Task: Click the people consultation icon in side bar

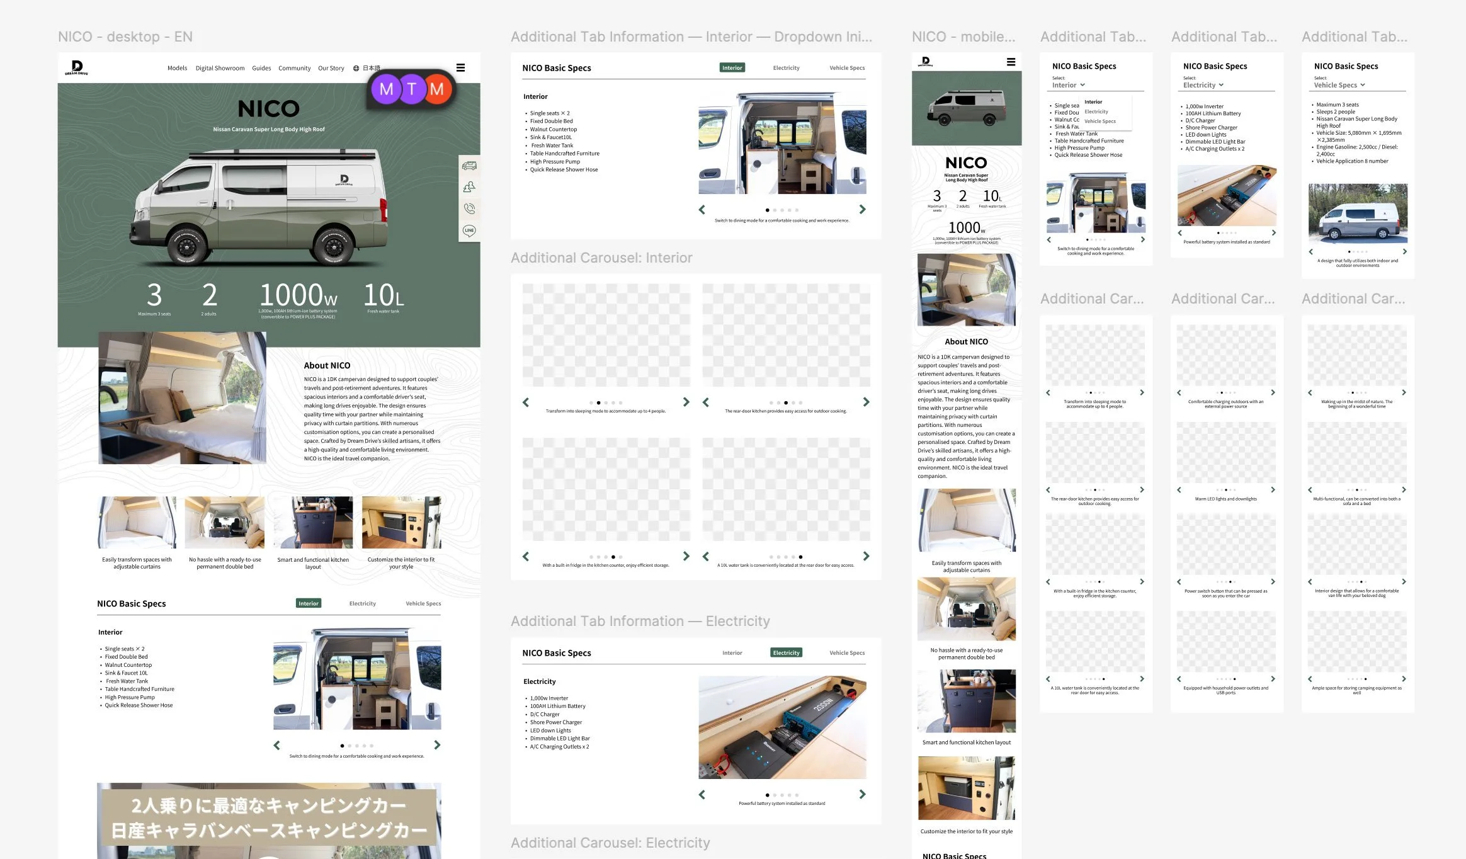Action: coord(469,187)
